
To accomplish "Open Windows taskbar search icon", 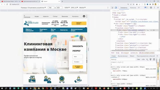I will 6,88.
